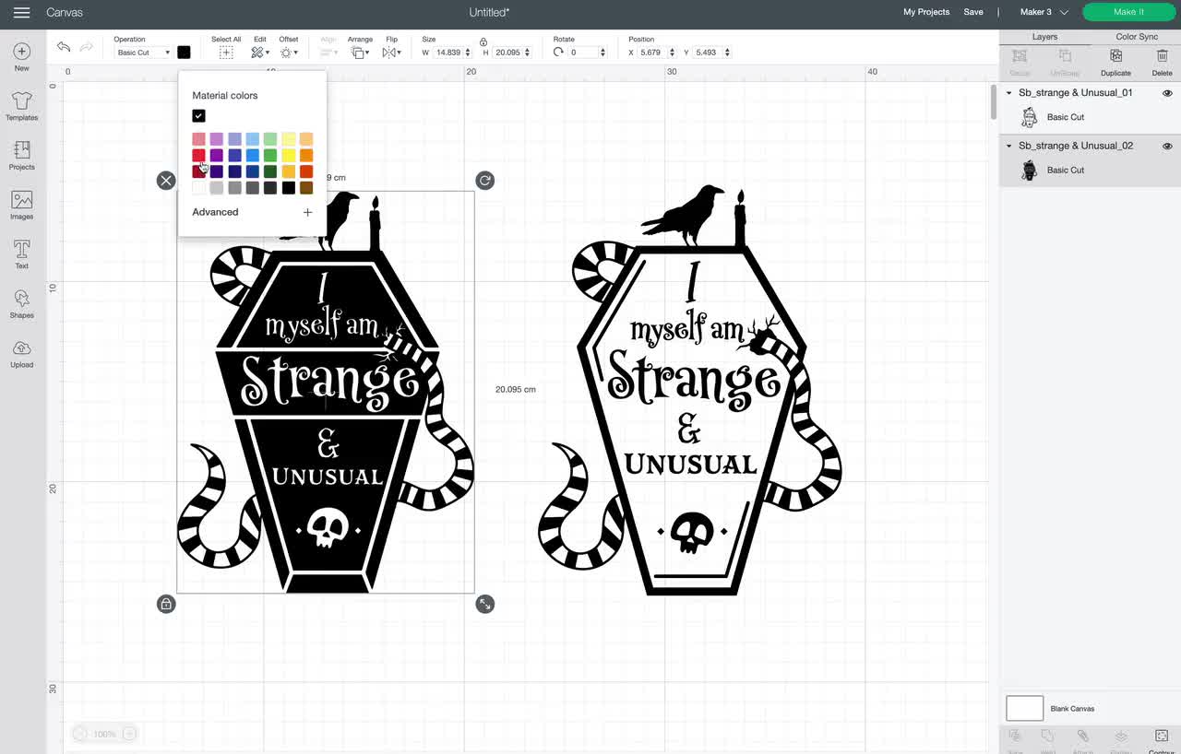Open the Images library

(21, 205)
